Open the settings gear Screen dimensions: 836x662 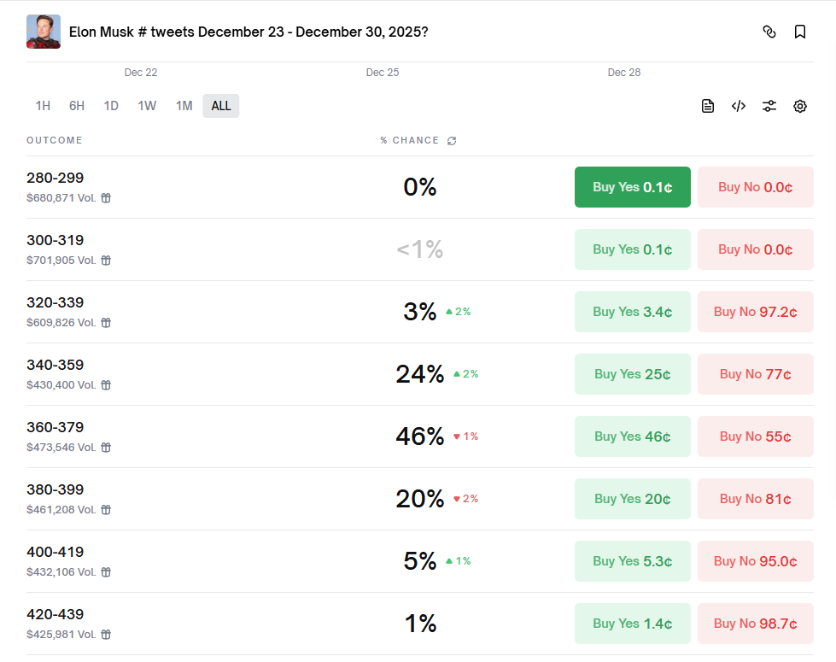click(x=799, y=105)
